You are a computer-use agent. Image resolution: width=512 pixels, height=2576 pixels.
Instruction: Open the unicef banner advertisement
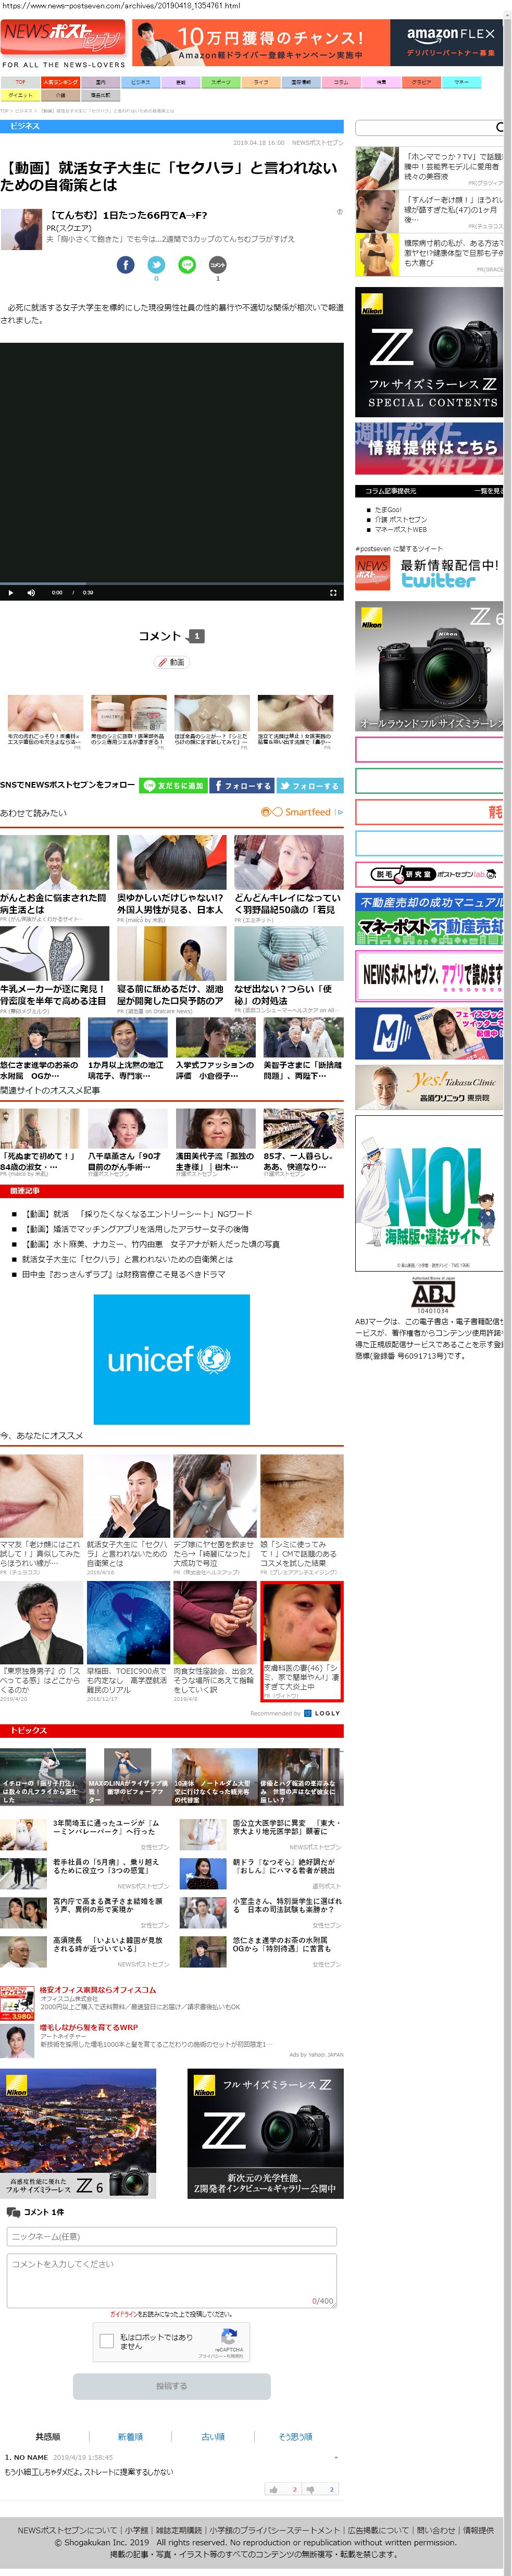click(171, 1359)
